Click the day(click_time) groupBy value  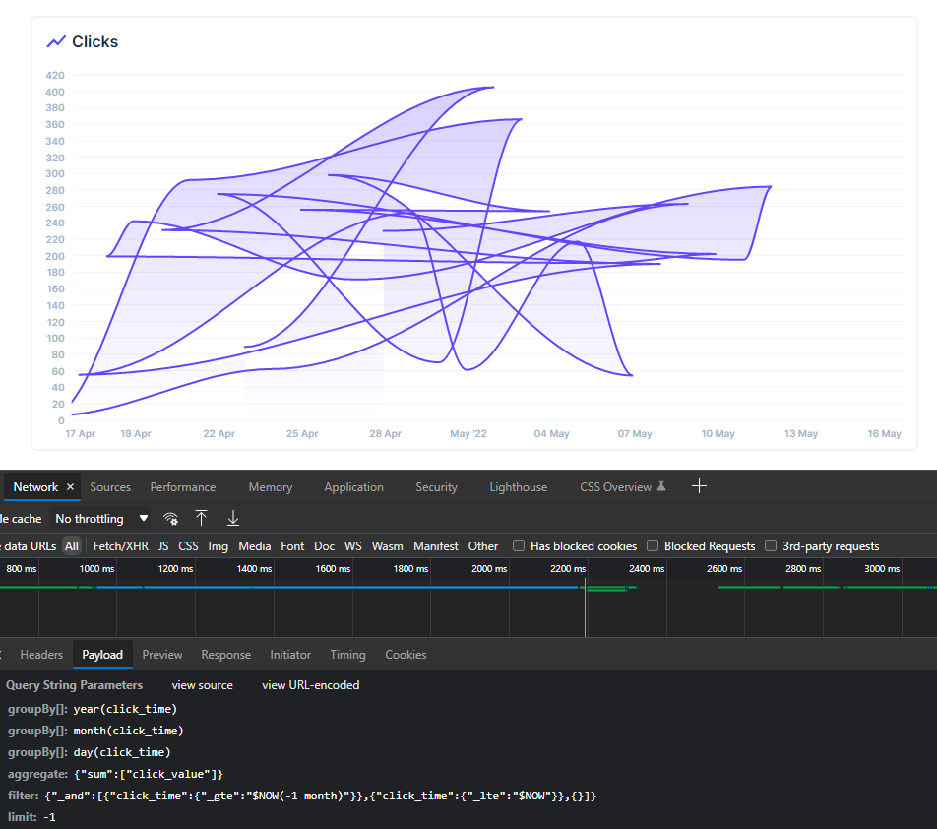tap(122, 752)
